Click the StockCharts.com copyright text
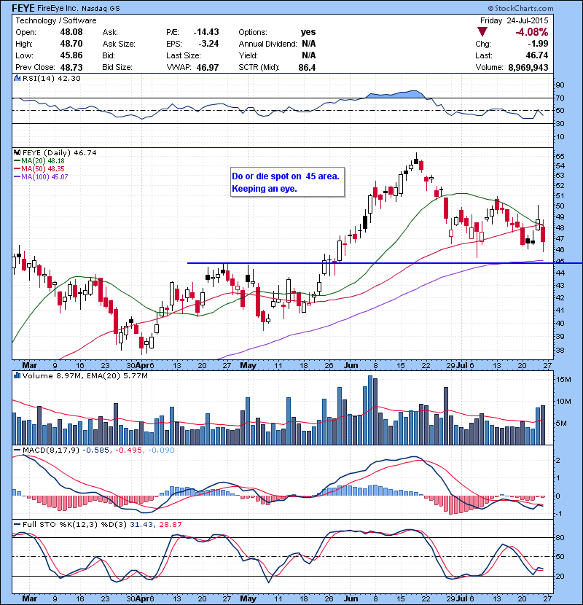Viewport: 583px width, 605px height. [520, 8]
